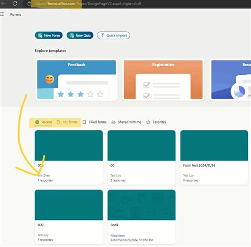Create a New Form
This screenshot has height=247, width=251.
point(49,36)
